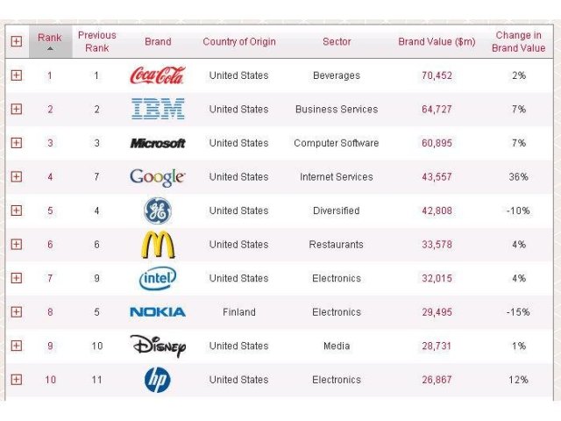
Task: Click the Microsoft brand logo
Action: coord(158,143)
